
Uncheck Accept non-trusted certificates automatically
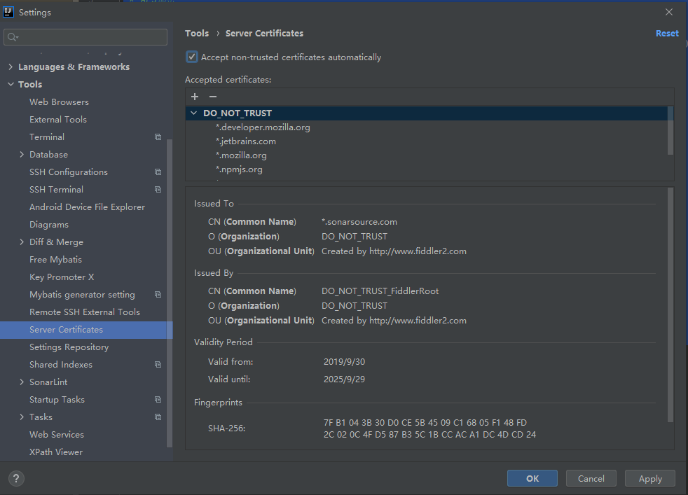point(191,57)
